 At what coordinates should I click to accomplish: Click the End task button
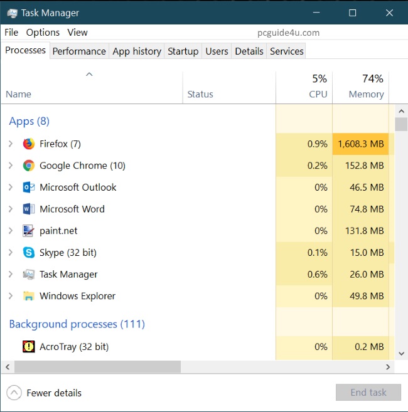coord(368,393)
